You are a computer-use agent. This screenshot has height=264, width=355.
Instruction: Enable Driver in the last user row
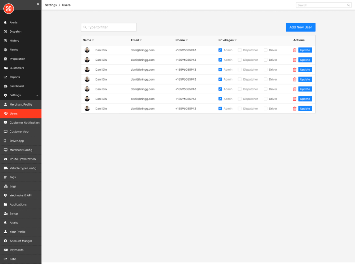(x=266, y=109)
